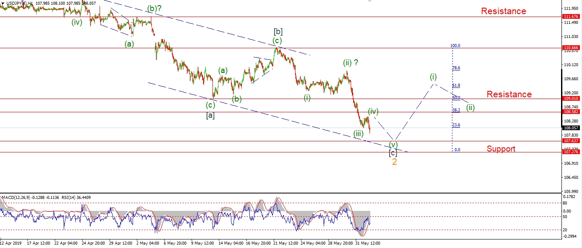This screenshot has width=582, height=248.
Task: Select the orange wave 2 label
Action: [x=394, y=162]
